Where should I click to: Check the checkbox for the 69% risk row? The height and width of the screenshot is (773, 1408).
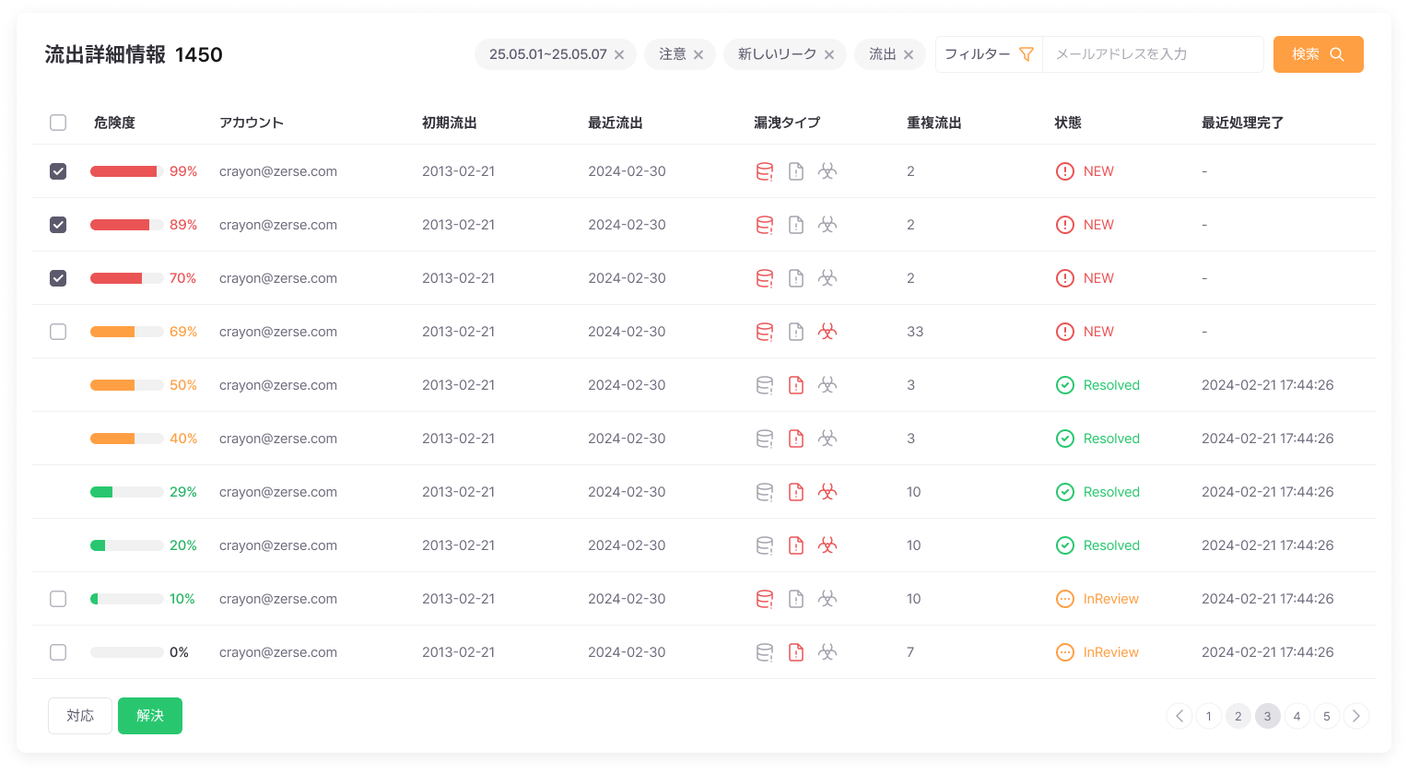[58, 332]
